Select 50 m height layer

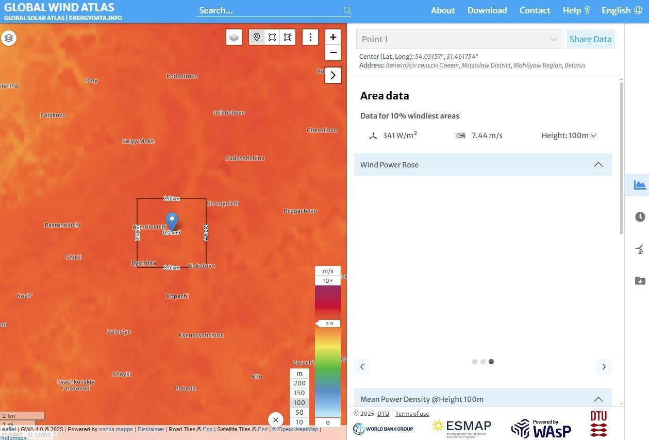[x=299, y=413]
